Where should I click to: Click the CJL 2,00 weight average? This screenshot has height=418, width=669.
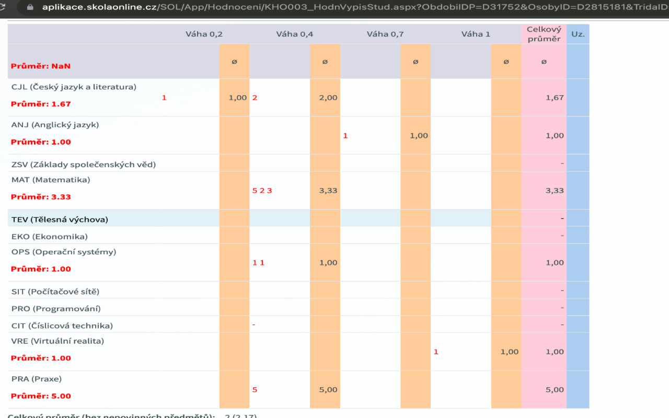click(x=328, y=98)
